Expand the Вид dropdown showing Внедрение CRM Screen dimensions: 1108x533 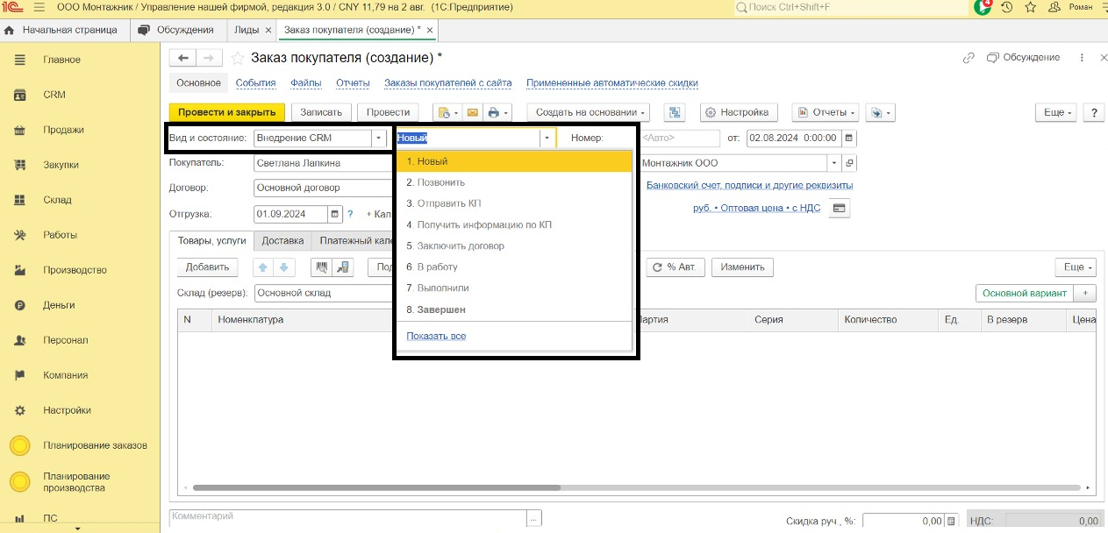click(378, 139)
